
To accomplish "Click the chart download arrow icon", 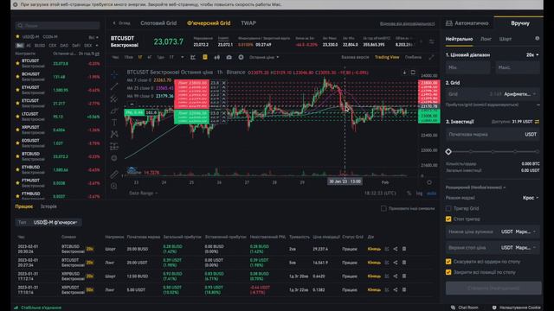I will pyautogui.click(x=404, y=73).
